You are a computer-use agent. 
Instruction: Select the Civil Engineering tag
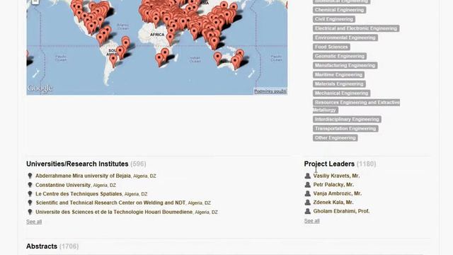tap(334, 19)
